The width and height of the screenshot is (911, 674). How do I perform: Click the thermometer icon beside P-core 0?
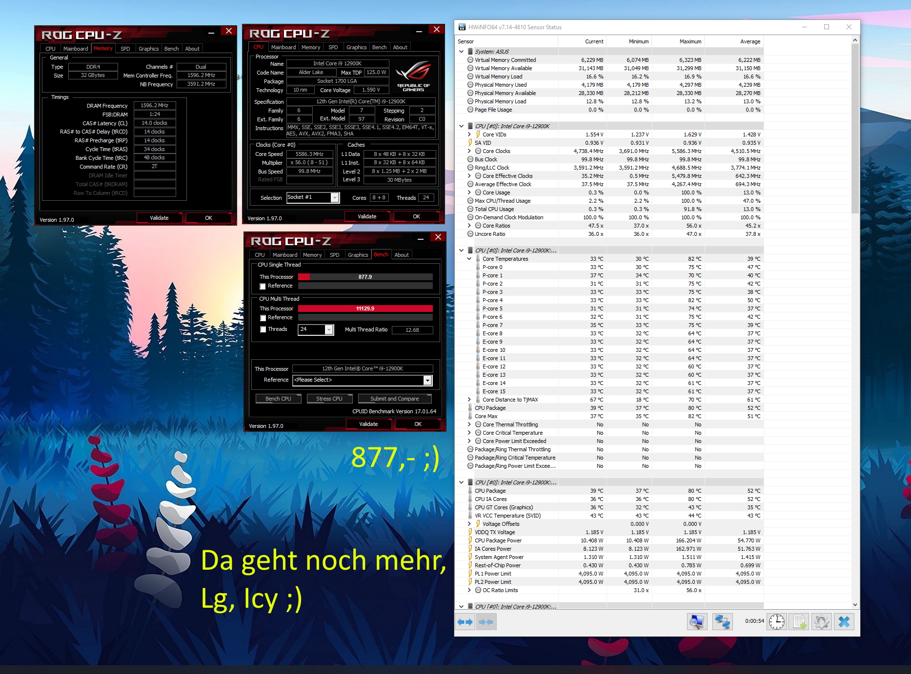click(478, 267)
